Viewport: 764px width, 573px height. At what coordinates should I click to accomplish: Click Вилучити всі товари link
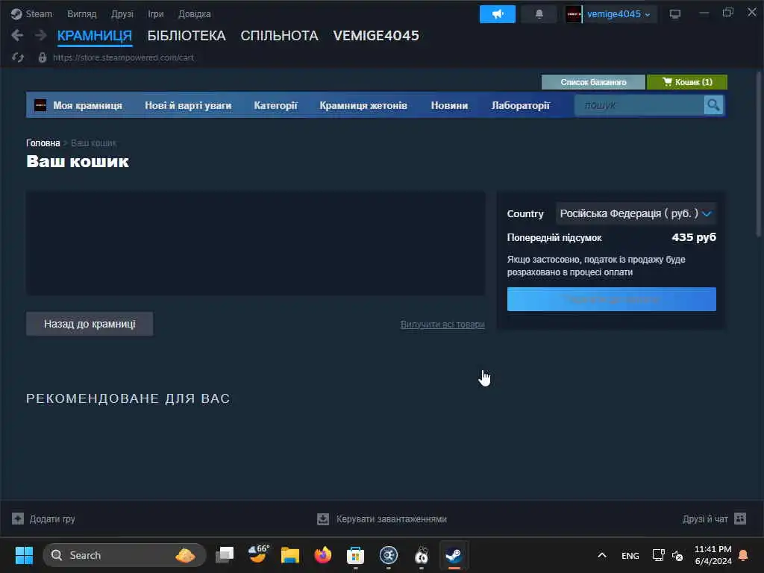click(442, 325)
